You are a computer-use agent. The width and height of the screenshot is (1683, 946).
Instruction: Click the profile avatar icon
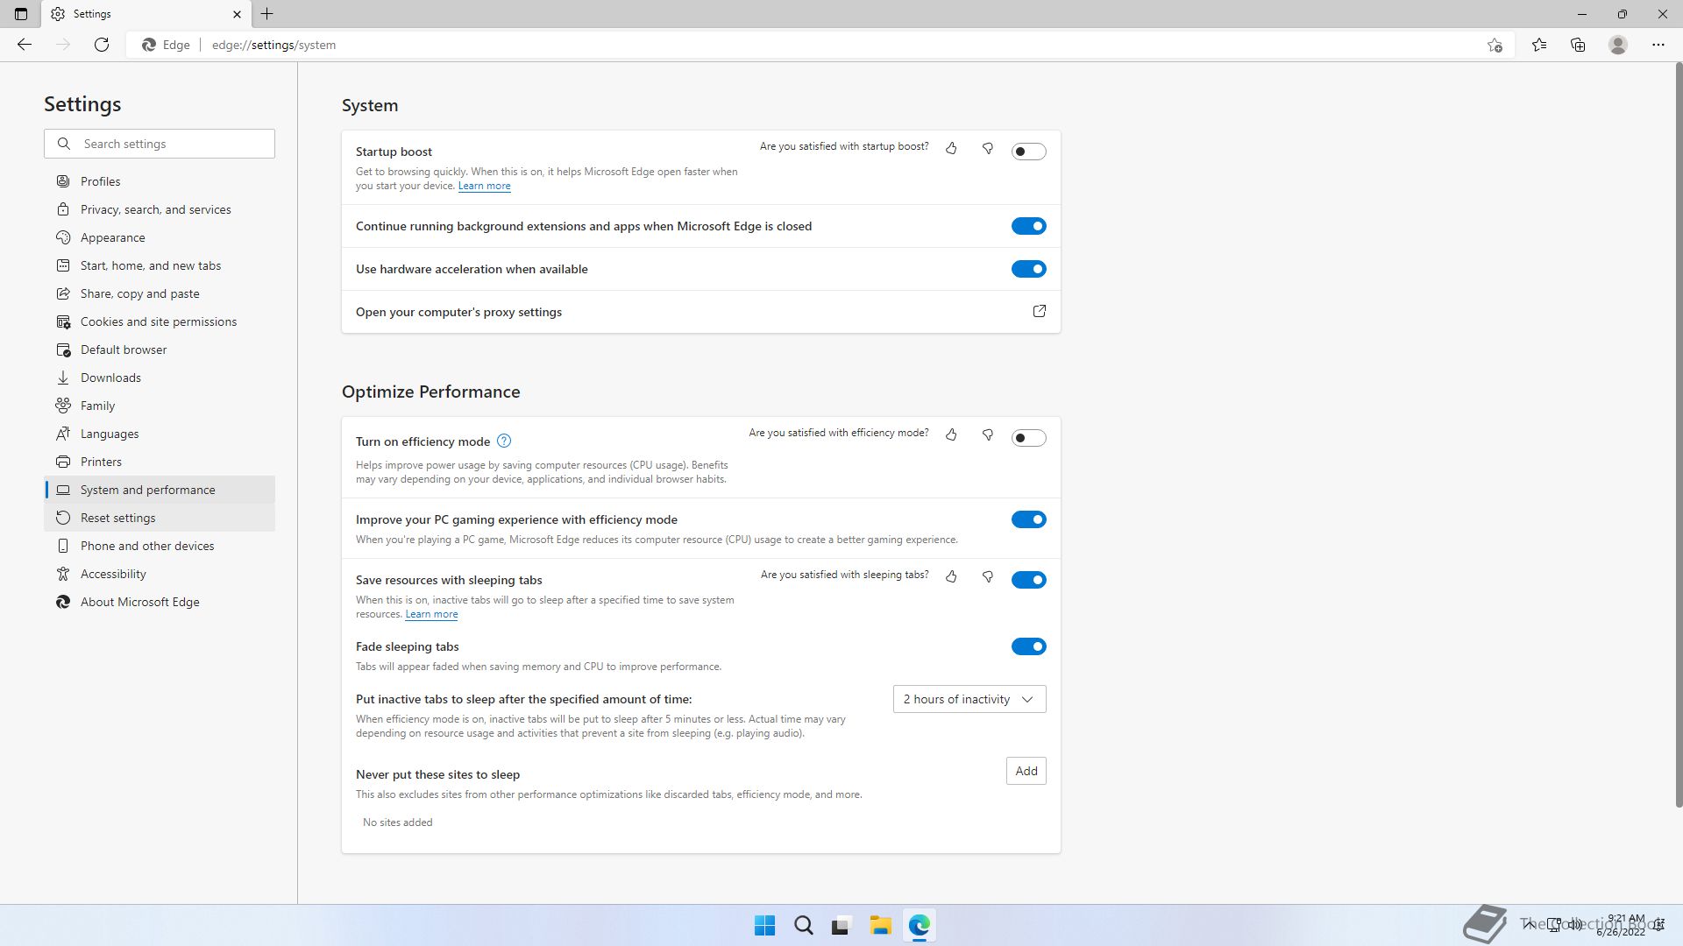(x=1618, y=45)
